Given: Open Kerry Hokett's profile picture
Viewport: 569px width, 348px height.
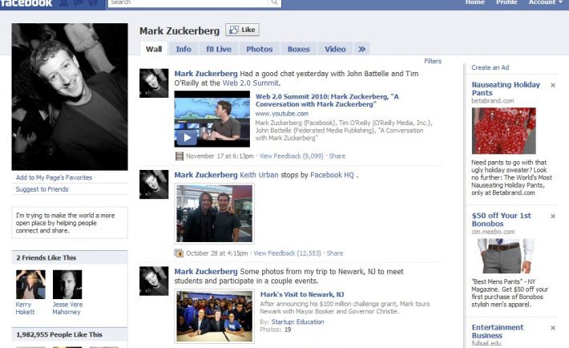Looking at the screenshot, I should click(x=30, y=285).
